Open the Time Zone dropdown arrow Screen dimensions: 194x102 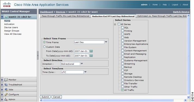click(x=85, y=72)
